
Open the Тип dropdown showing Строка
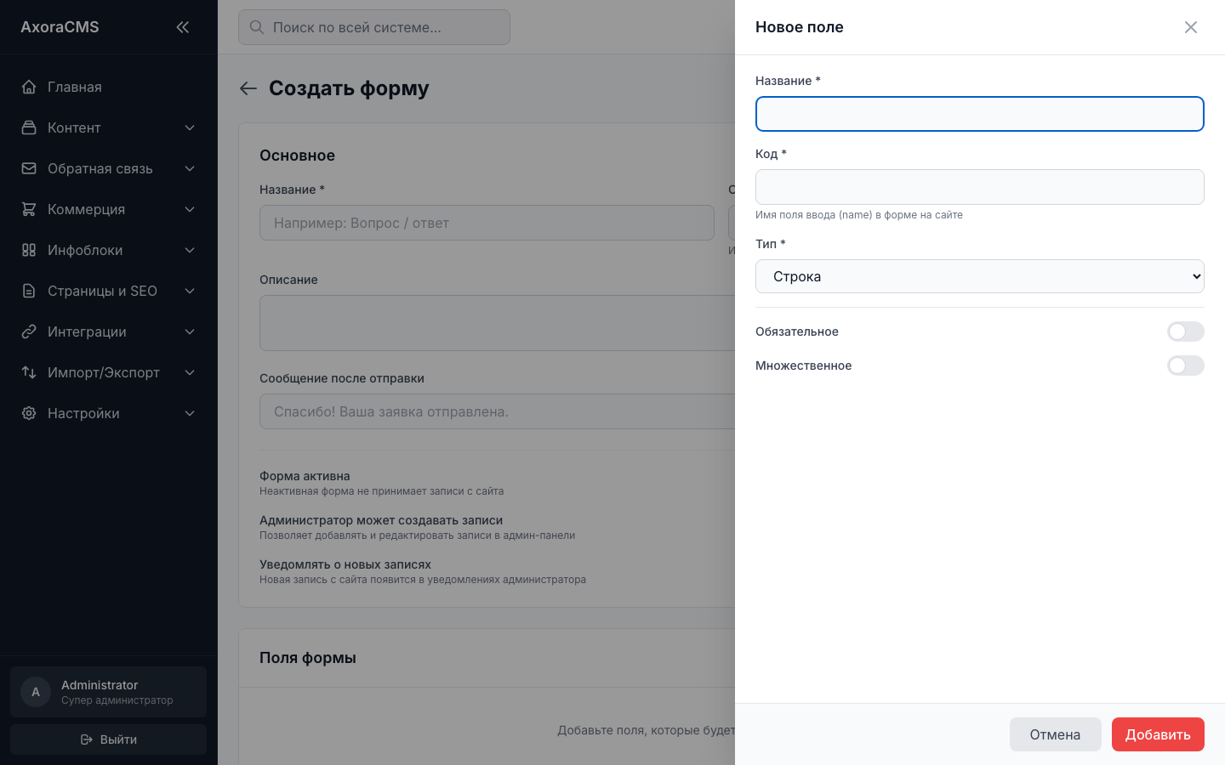[980, 276]
